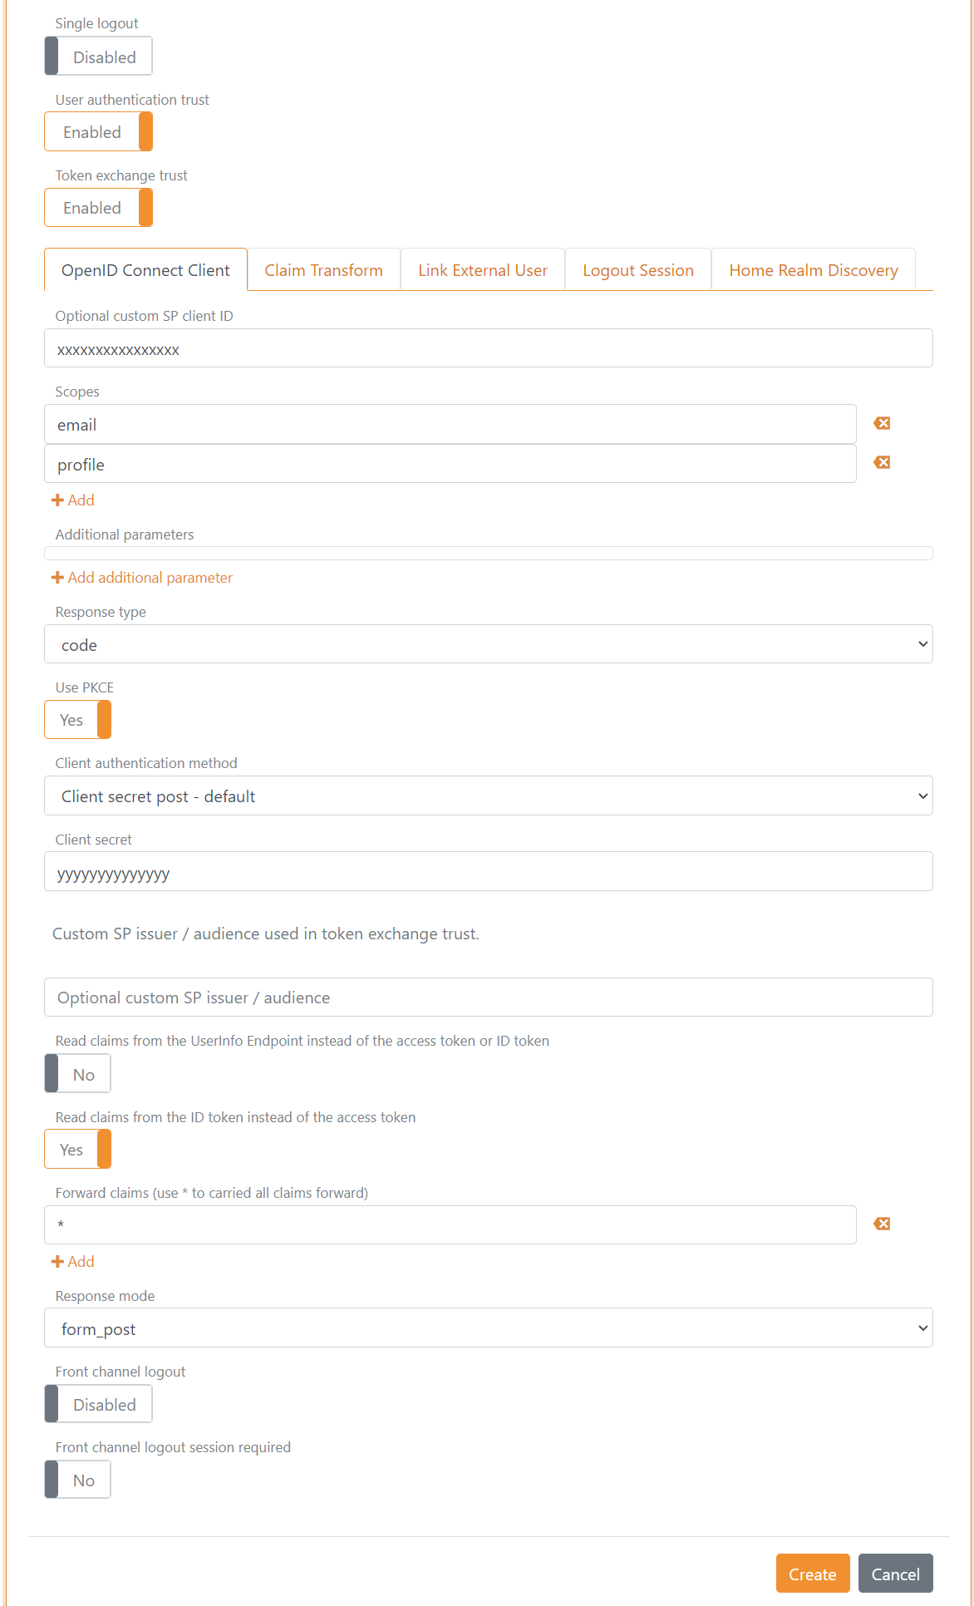Toggle Token exchange trust switch
The height and width of the screenshot is (1606, 974).
[x=98, y=208]
